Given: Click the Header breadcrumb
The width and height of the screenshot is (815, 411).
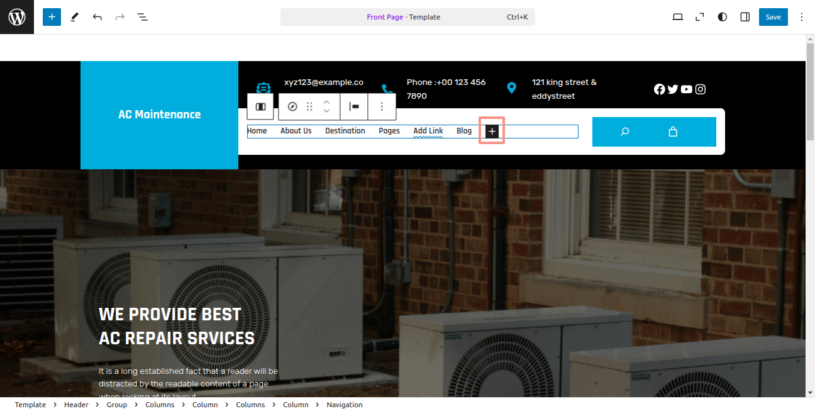Looking at the screenshot, I should 76,405.
